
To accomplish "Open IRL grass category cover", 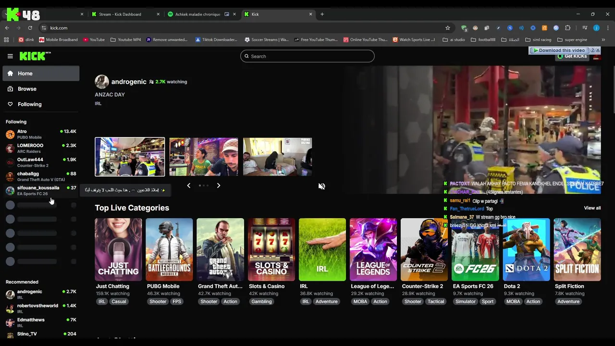I will (322, 249).
